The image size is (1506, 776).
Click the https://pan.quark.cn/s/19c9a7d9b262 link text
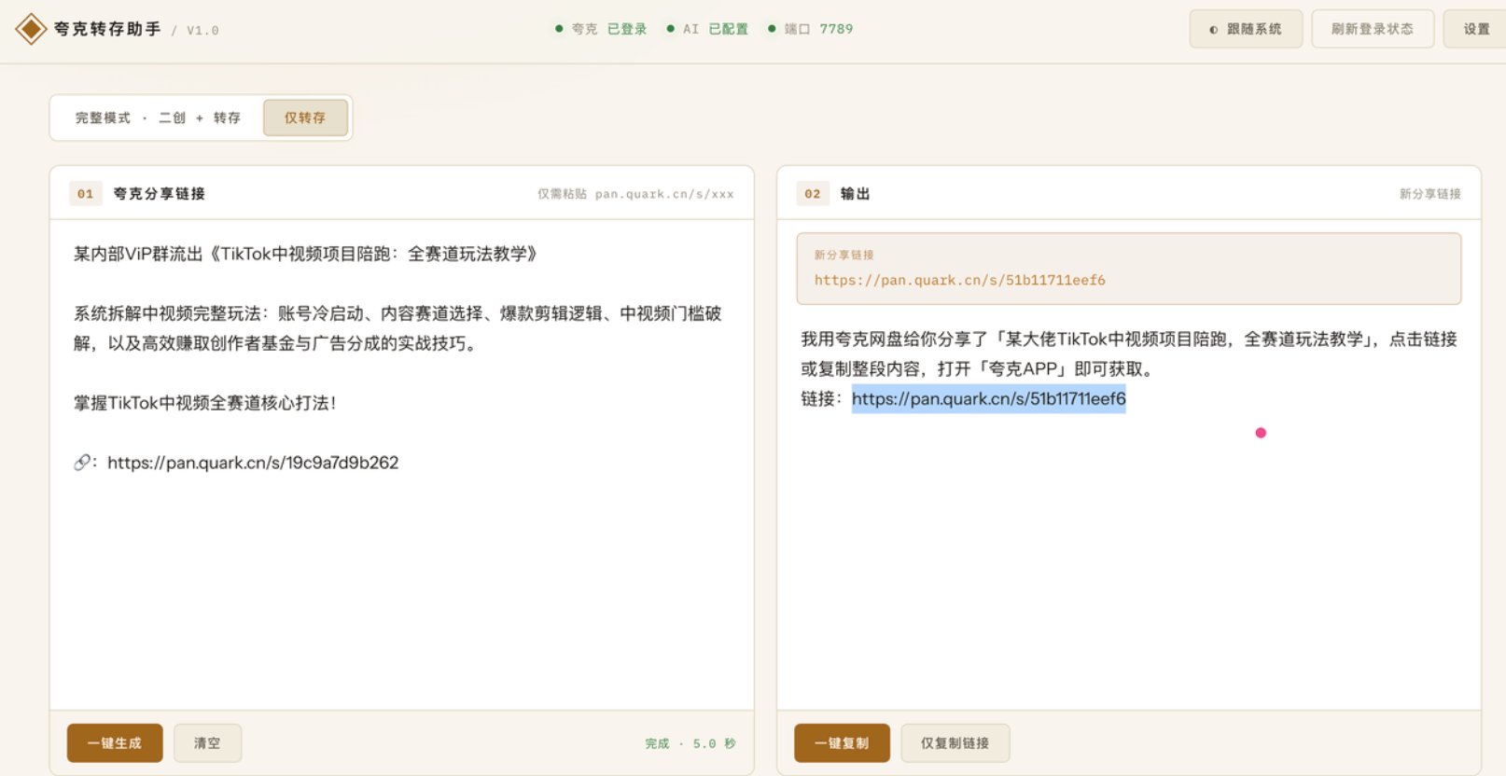[x=253, y=463]
